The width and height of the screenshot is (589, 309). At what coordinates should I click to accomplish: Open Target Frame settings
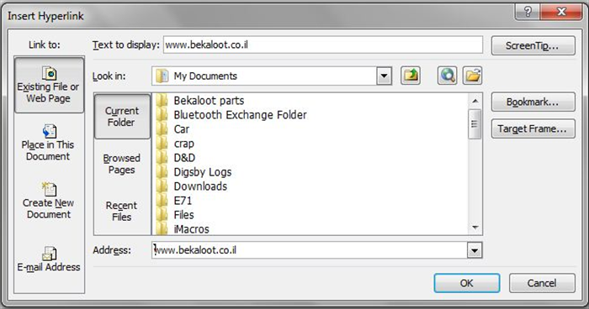[533, 129]
